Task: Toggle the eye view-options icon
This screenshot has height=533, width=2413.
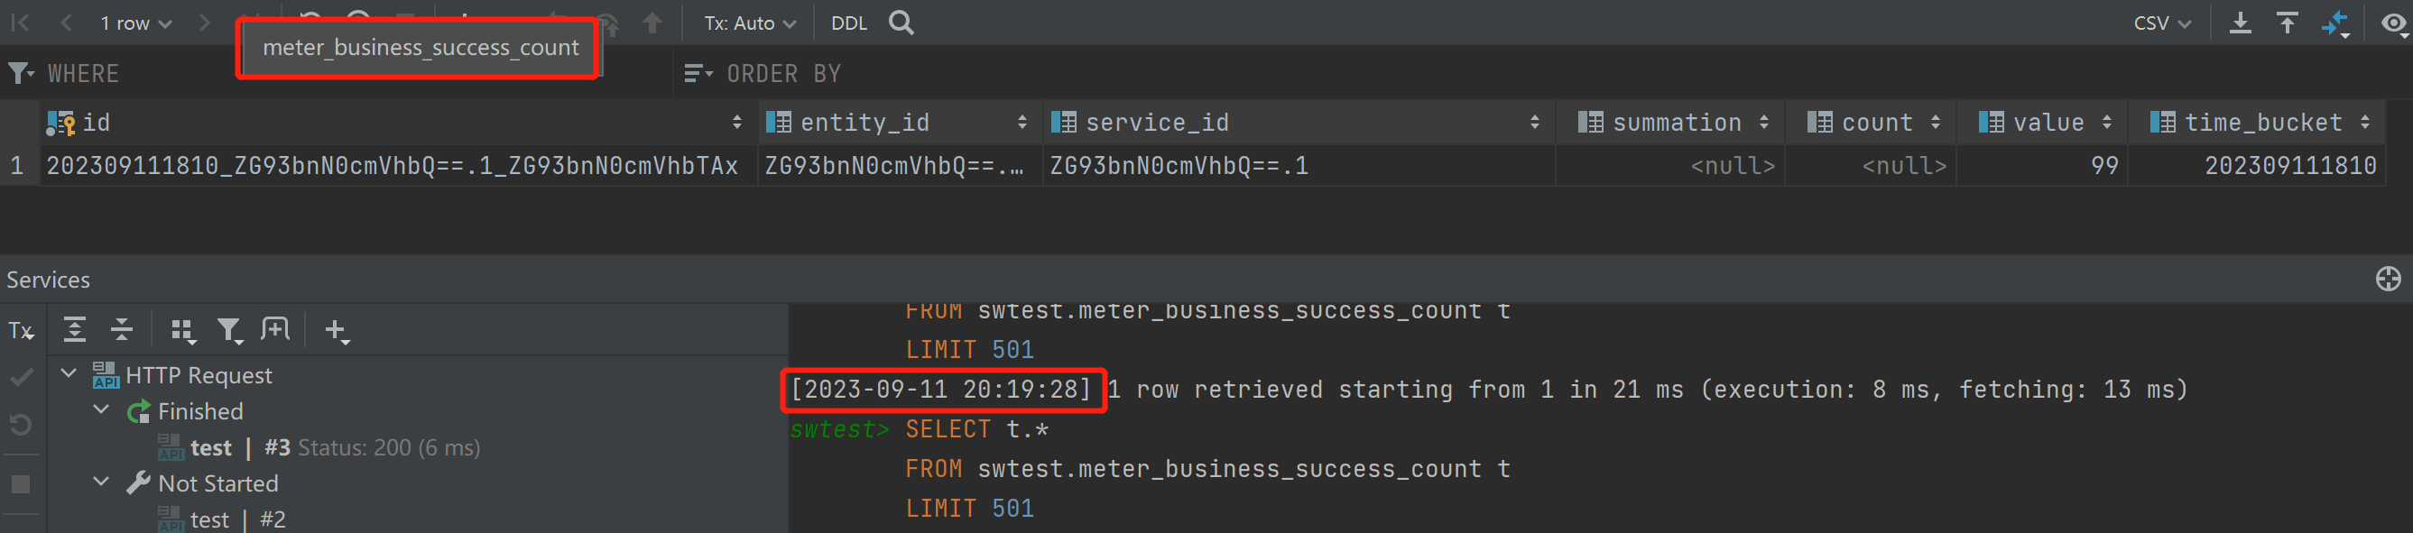Action: (x=2390, y=23)
